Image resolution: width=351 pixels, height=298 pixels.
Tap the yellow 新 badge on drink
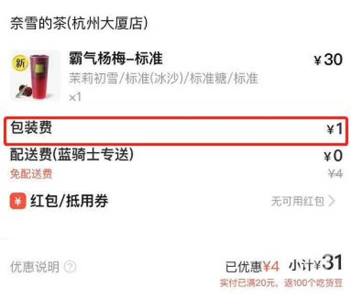(x=20, y=63)
